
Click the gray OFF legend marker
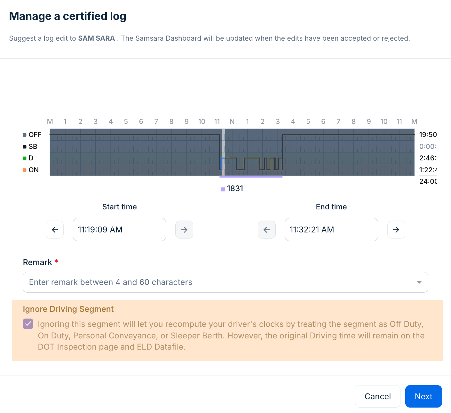click(25, 135)
